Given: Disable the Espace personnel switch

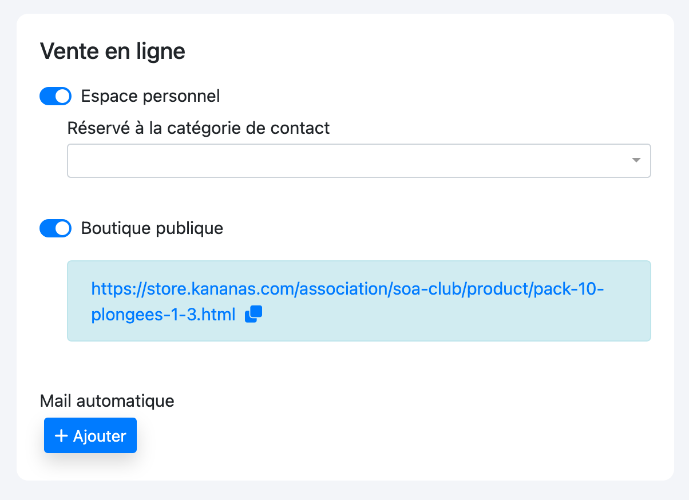Looking at the screenshot, I should pos(56,96).
